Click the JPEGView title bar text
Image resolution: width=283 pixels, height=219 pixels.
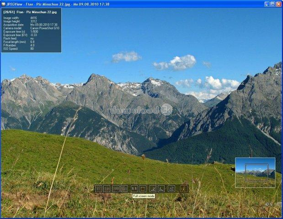click(x=58, y=4)
